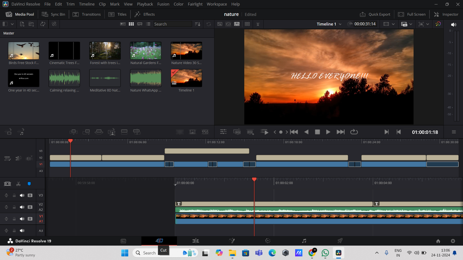
Task: Open the Timeline menu
Action: (x=87, y=4)
